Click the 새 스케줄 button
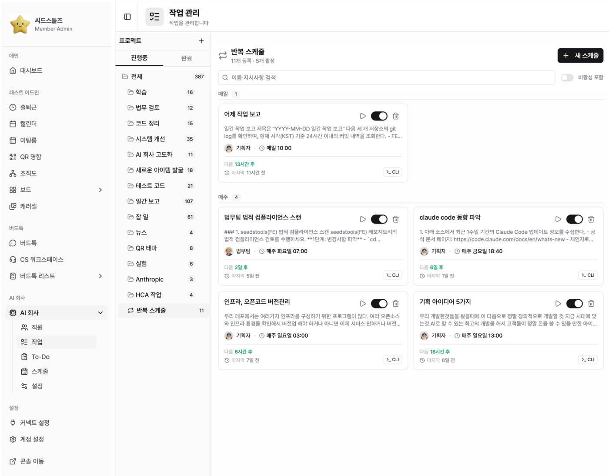609x476 pixels. tap(580, 56)
